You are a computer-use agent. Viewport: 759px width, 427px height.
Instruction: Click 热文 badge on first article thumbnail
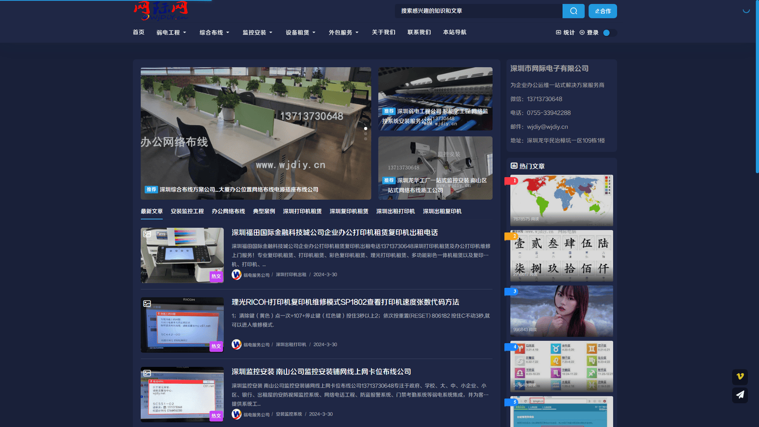pos(216,276)
